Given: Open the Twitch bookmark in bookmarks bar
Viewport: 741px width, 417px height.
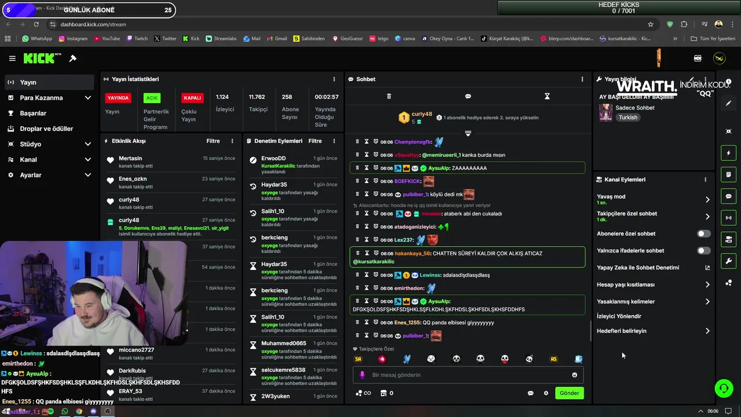Looking at the screenshot, I should coord(136,39).
